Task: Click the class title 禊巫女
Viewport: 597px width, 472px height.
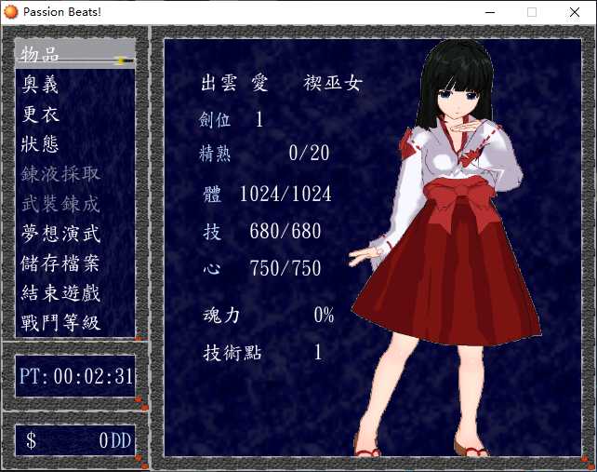Action: pos(332,83)
